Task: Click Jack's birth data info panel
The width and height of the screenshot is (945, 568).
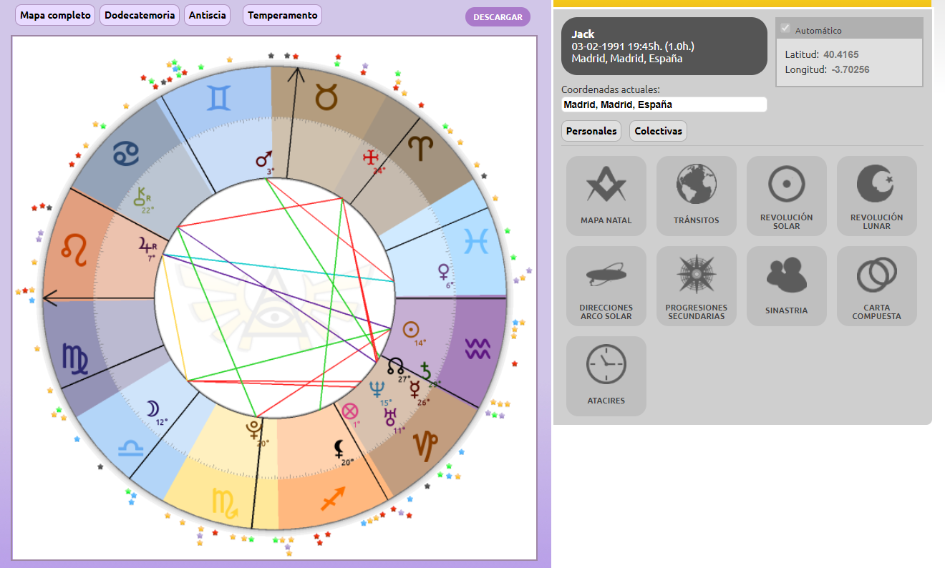Action: (664, 46)
